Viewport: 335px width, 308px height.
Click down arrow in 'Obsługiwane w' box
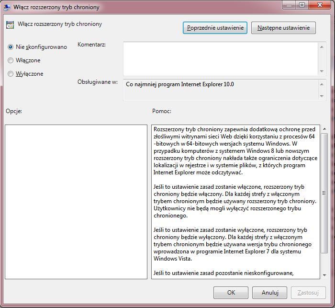pos(322,96)
